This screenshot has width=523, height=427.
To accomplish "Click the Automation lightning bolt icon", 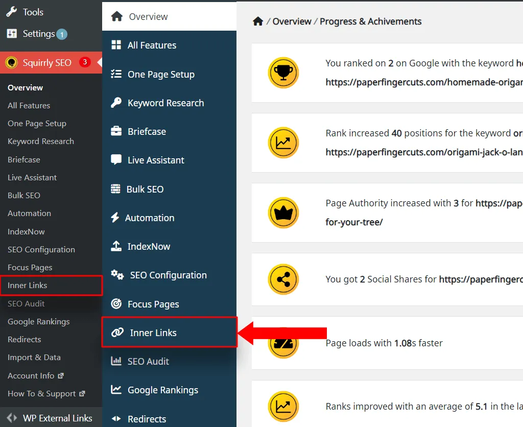I will (x=115, y=218).
